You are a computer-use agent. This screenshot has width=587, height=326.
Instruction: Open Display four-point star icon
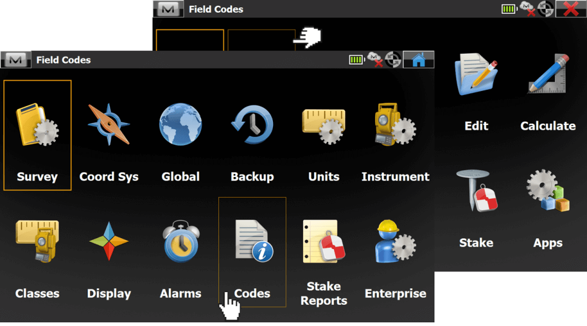pos(109,241)
